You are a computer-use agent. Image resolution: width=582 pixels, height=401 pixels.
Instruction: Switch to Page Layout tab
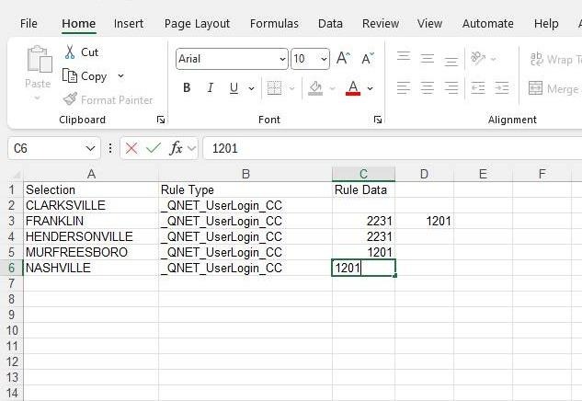coord(197,23)
